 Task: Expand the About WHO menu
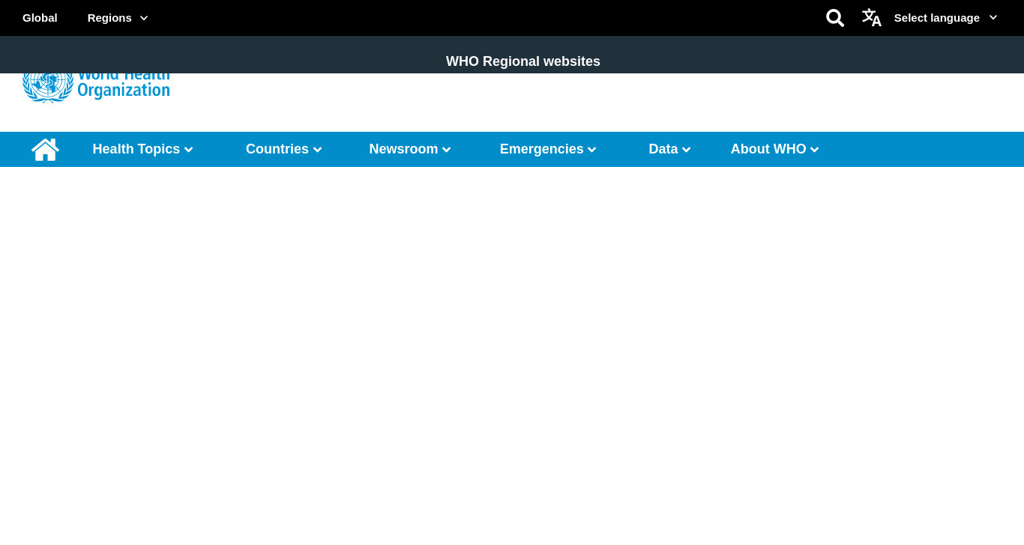[x=774, y=149]
